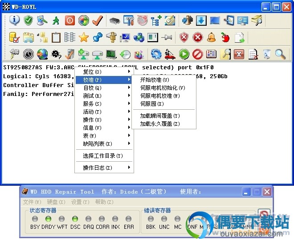Maximize the WD-ROYL window
294x239 pixels.
tap(276, 7)
